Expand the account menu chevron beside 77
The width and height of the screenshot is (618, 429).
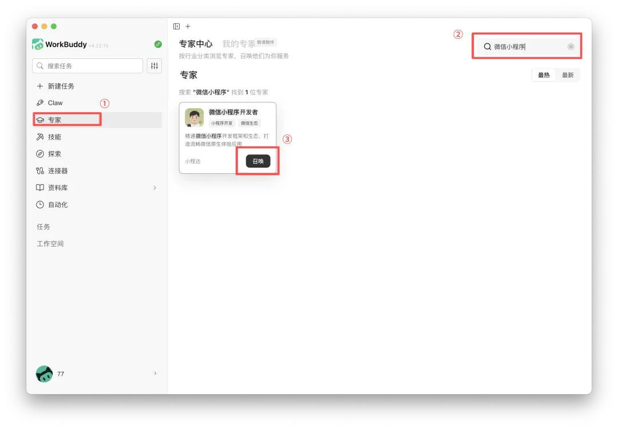(x=155, y=373)
